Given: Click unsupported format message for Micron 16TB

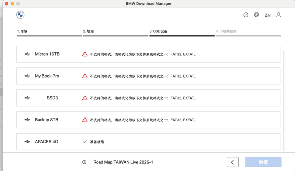Looking at the screenshot, I should [143, 54].
